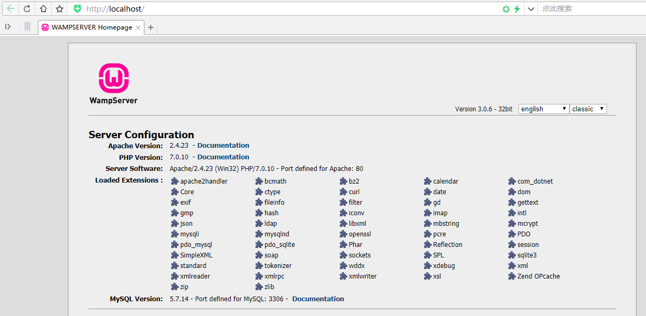The width and height of the screenshot is (646, 316).
Task: Click the puzzle icon beside PDO
Action: click(x=512, y=234)
